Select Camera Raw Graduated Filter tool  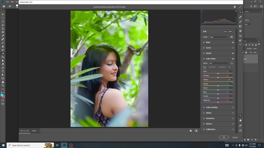(x=240, y=26)
